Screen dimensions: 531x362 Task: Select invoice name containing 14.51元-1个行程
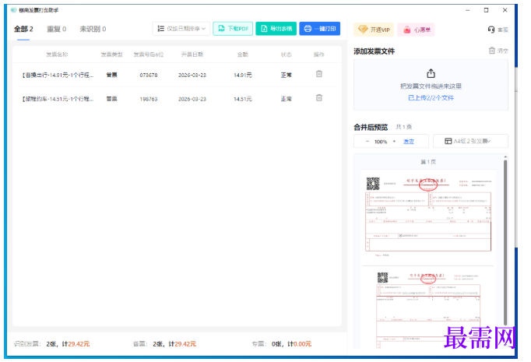[x=58, y=99]
